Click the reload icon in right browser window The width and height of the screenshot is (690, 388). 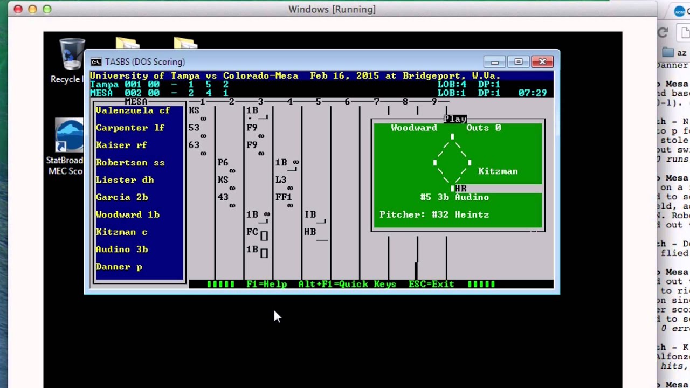[x=663, y=32]
